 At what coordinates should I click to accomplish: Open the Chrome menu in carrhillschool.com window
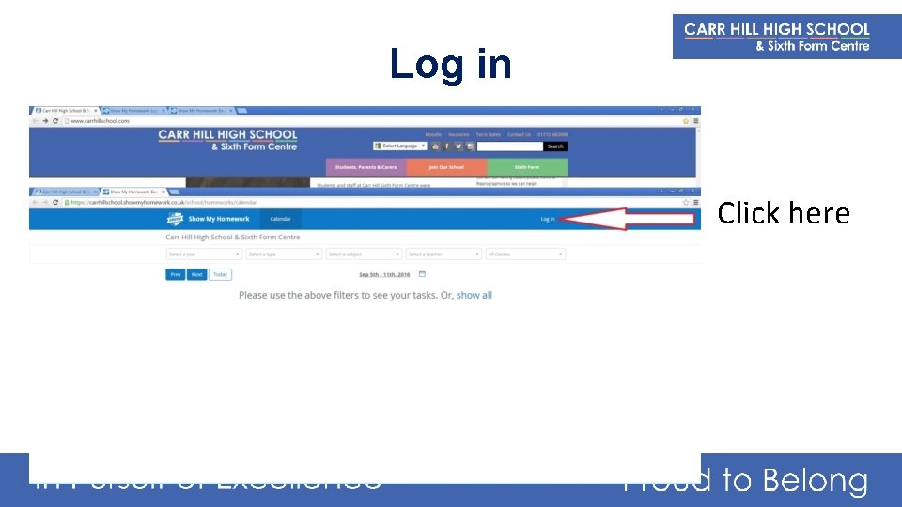(696, 121)
